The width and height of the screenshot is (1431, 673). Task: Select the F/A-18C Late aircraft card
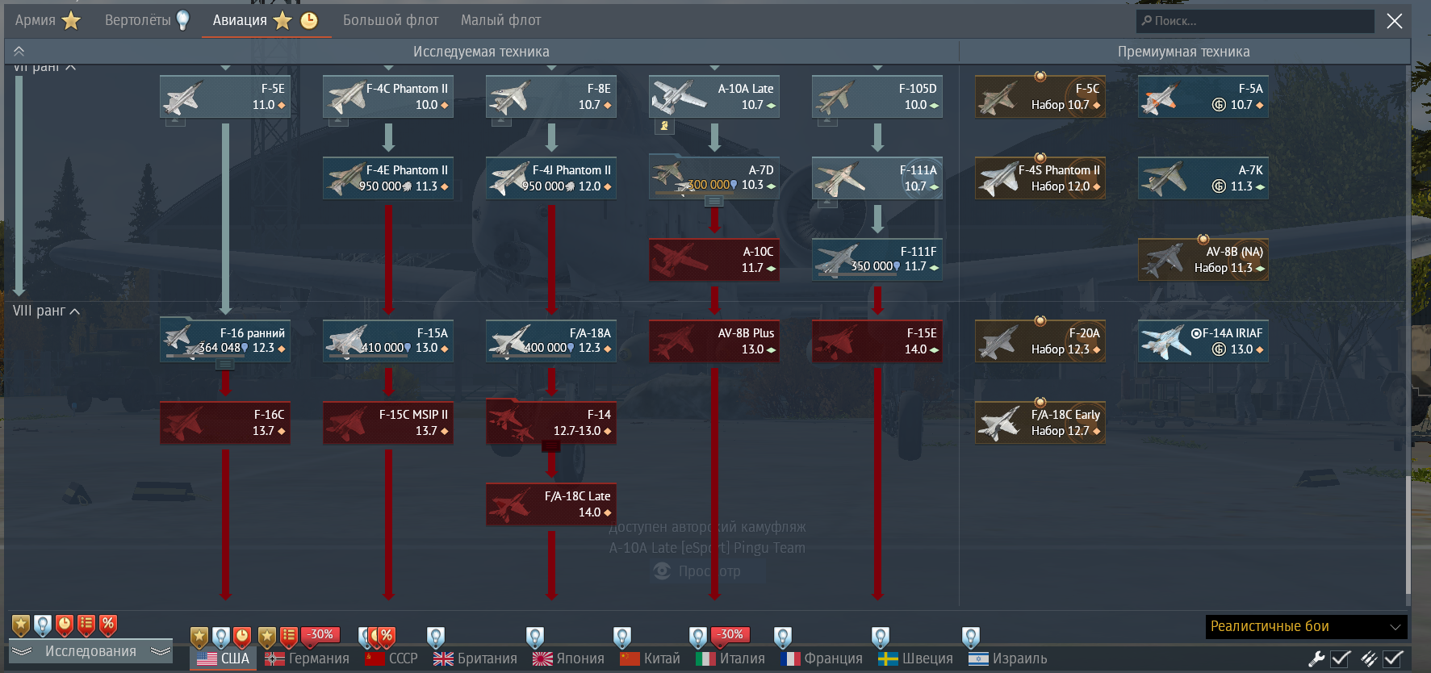coord(551,504)
